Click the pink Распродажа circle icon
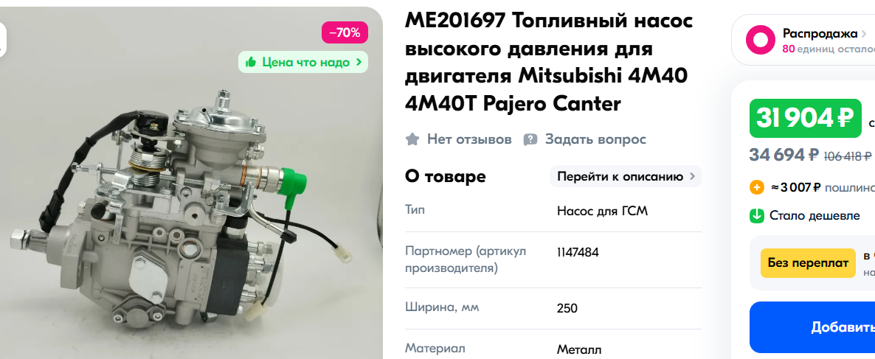The width and height of the screenshot is (875, 359). pyautogui.click(x=758, y=40)
